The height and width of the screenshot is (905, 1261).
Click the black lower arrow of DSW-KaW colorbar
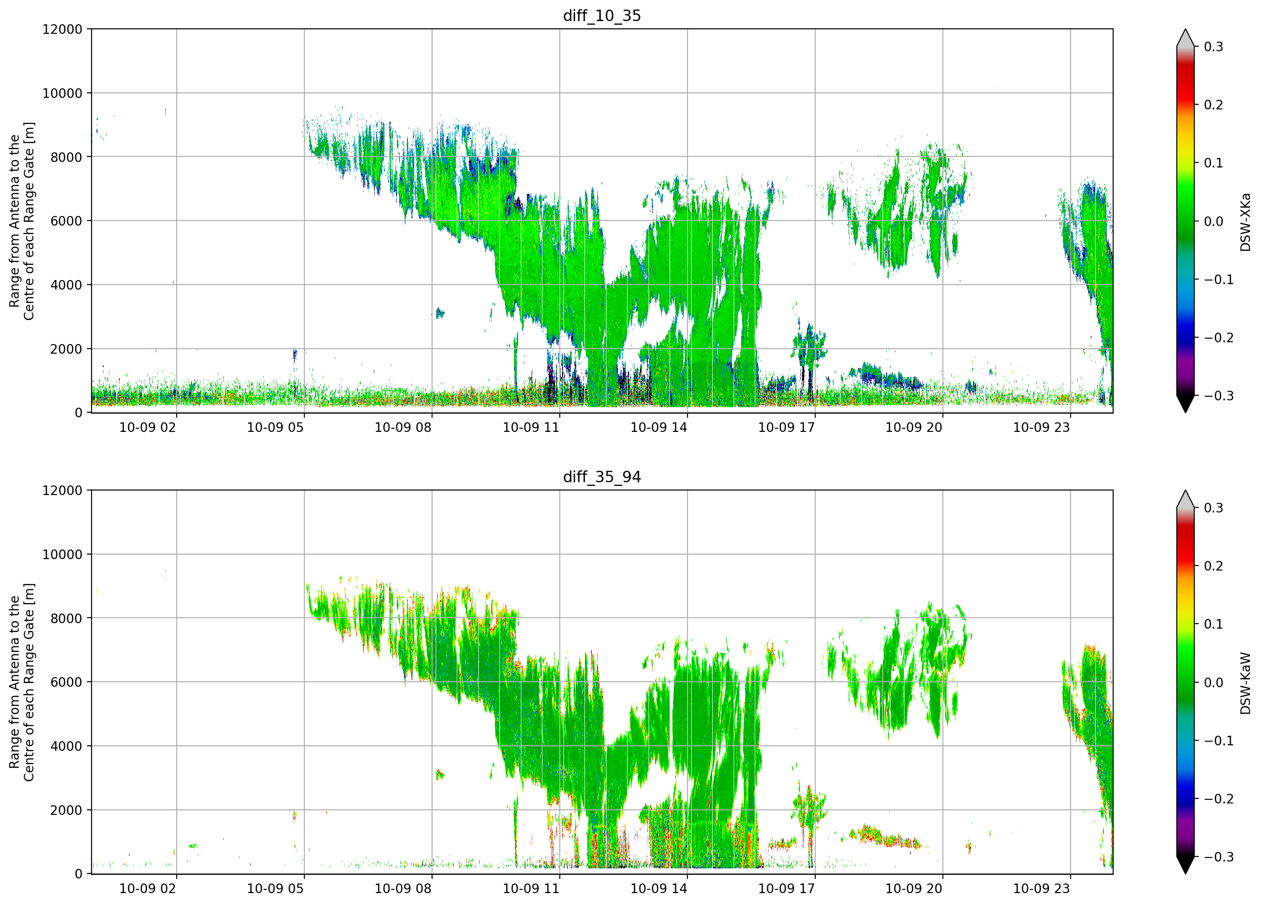[1185, 865]
